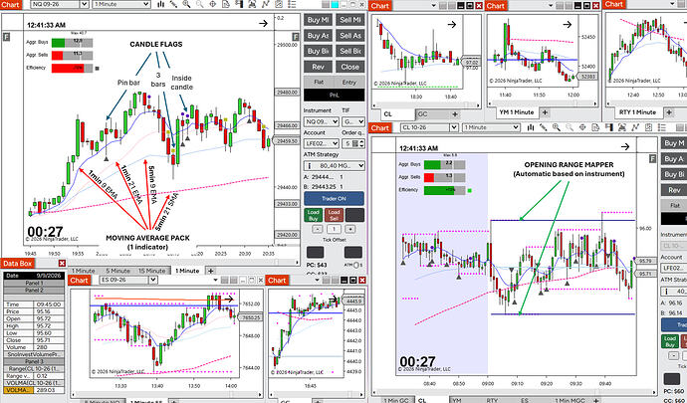Click Buy Mkt button in NQ Chart Trader
The height and width of the screenshot is (403, 687).
(318, 20)
